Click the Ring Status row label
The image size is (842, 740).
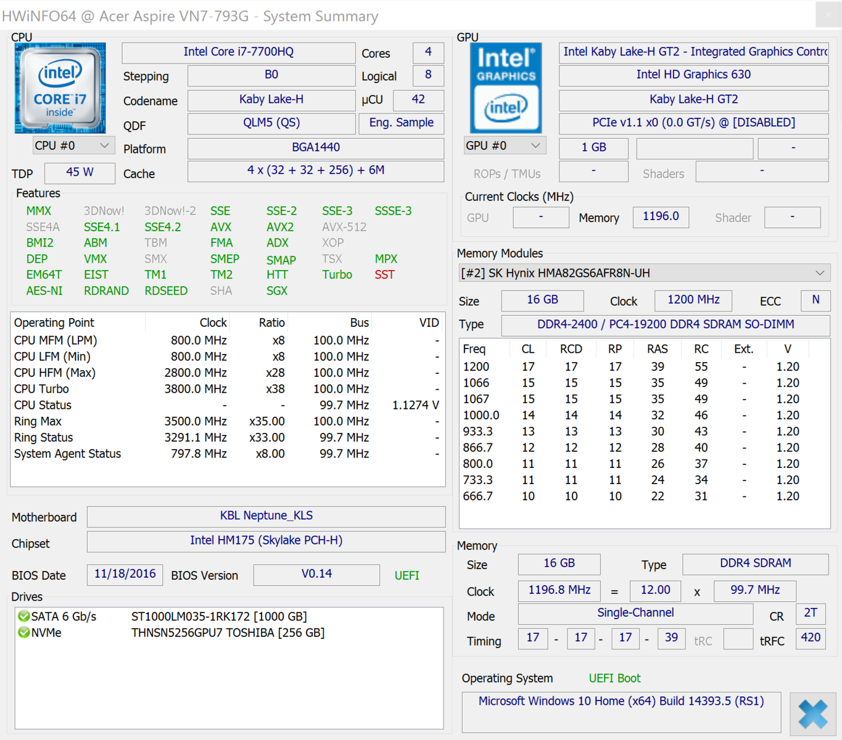(x=43, y=437)
